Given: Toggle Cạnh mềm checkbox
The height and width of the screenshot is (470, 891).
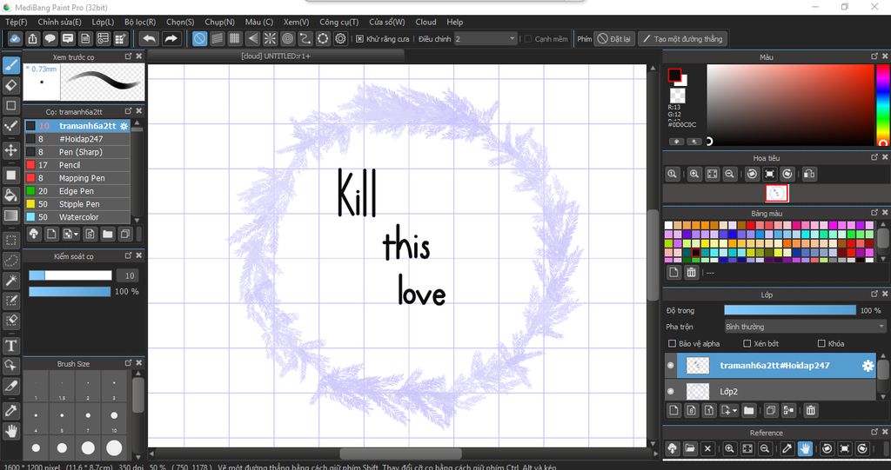Looking at the screenshot, I should [x=528, y=38].
